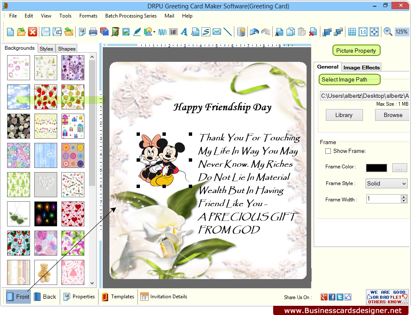Choose the teddy bear background thumbnail
Image resolution: width=411 pixels, height=315 pixels.
(46, 272)
